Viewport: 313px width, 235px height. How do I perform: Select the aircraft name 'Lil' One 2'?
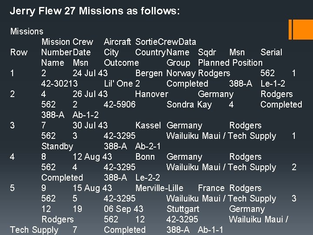(122, 84)
